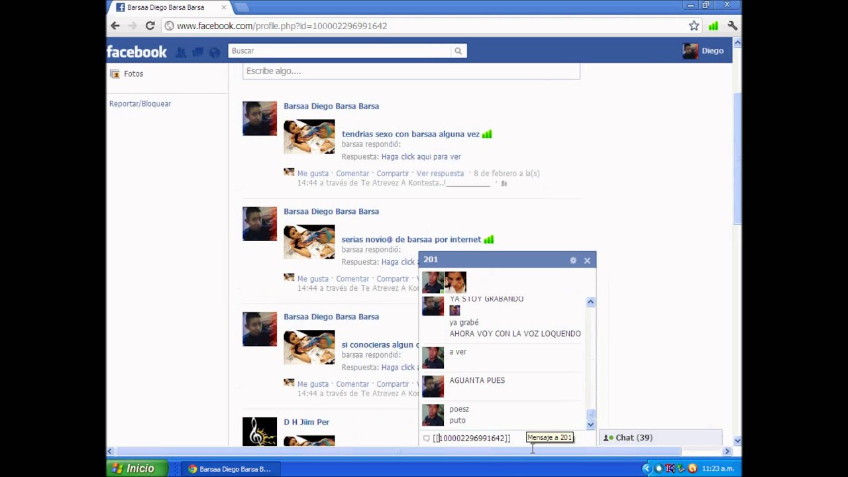Click the page vertical scrollbar thumb

(x=737, y=159)
